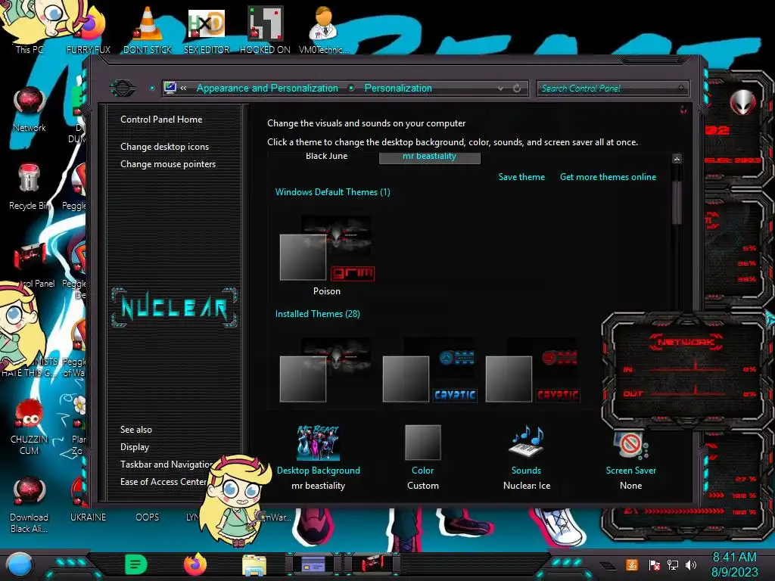Select the Personalization breadcrumb
This screenshot has height=581, width=775.
pos(398,88)
